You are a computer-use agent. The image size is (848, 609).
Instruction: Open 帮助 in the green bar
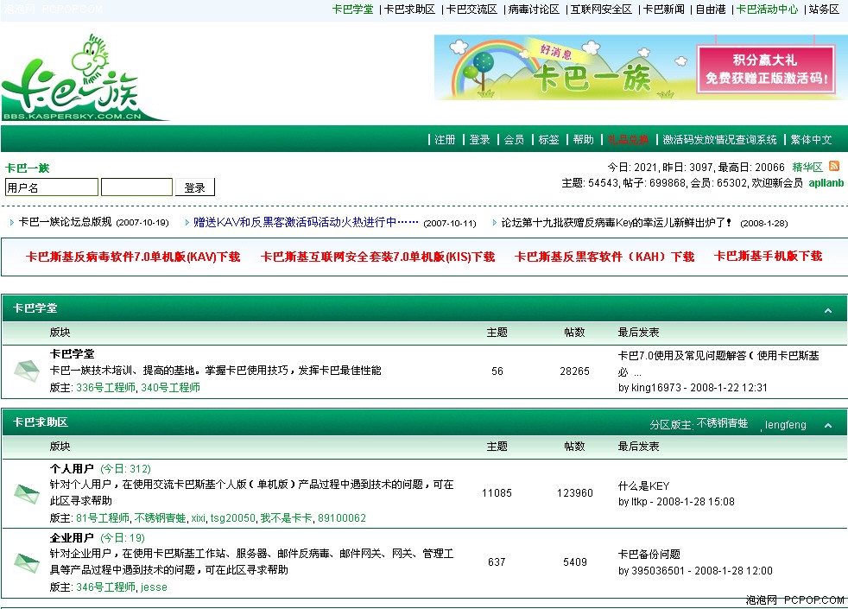583,140
